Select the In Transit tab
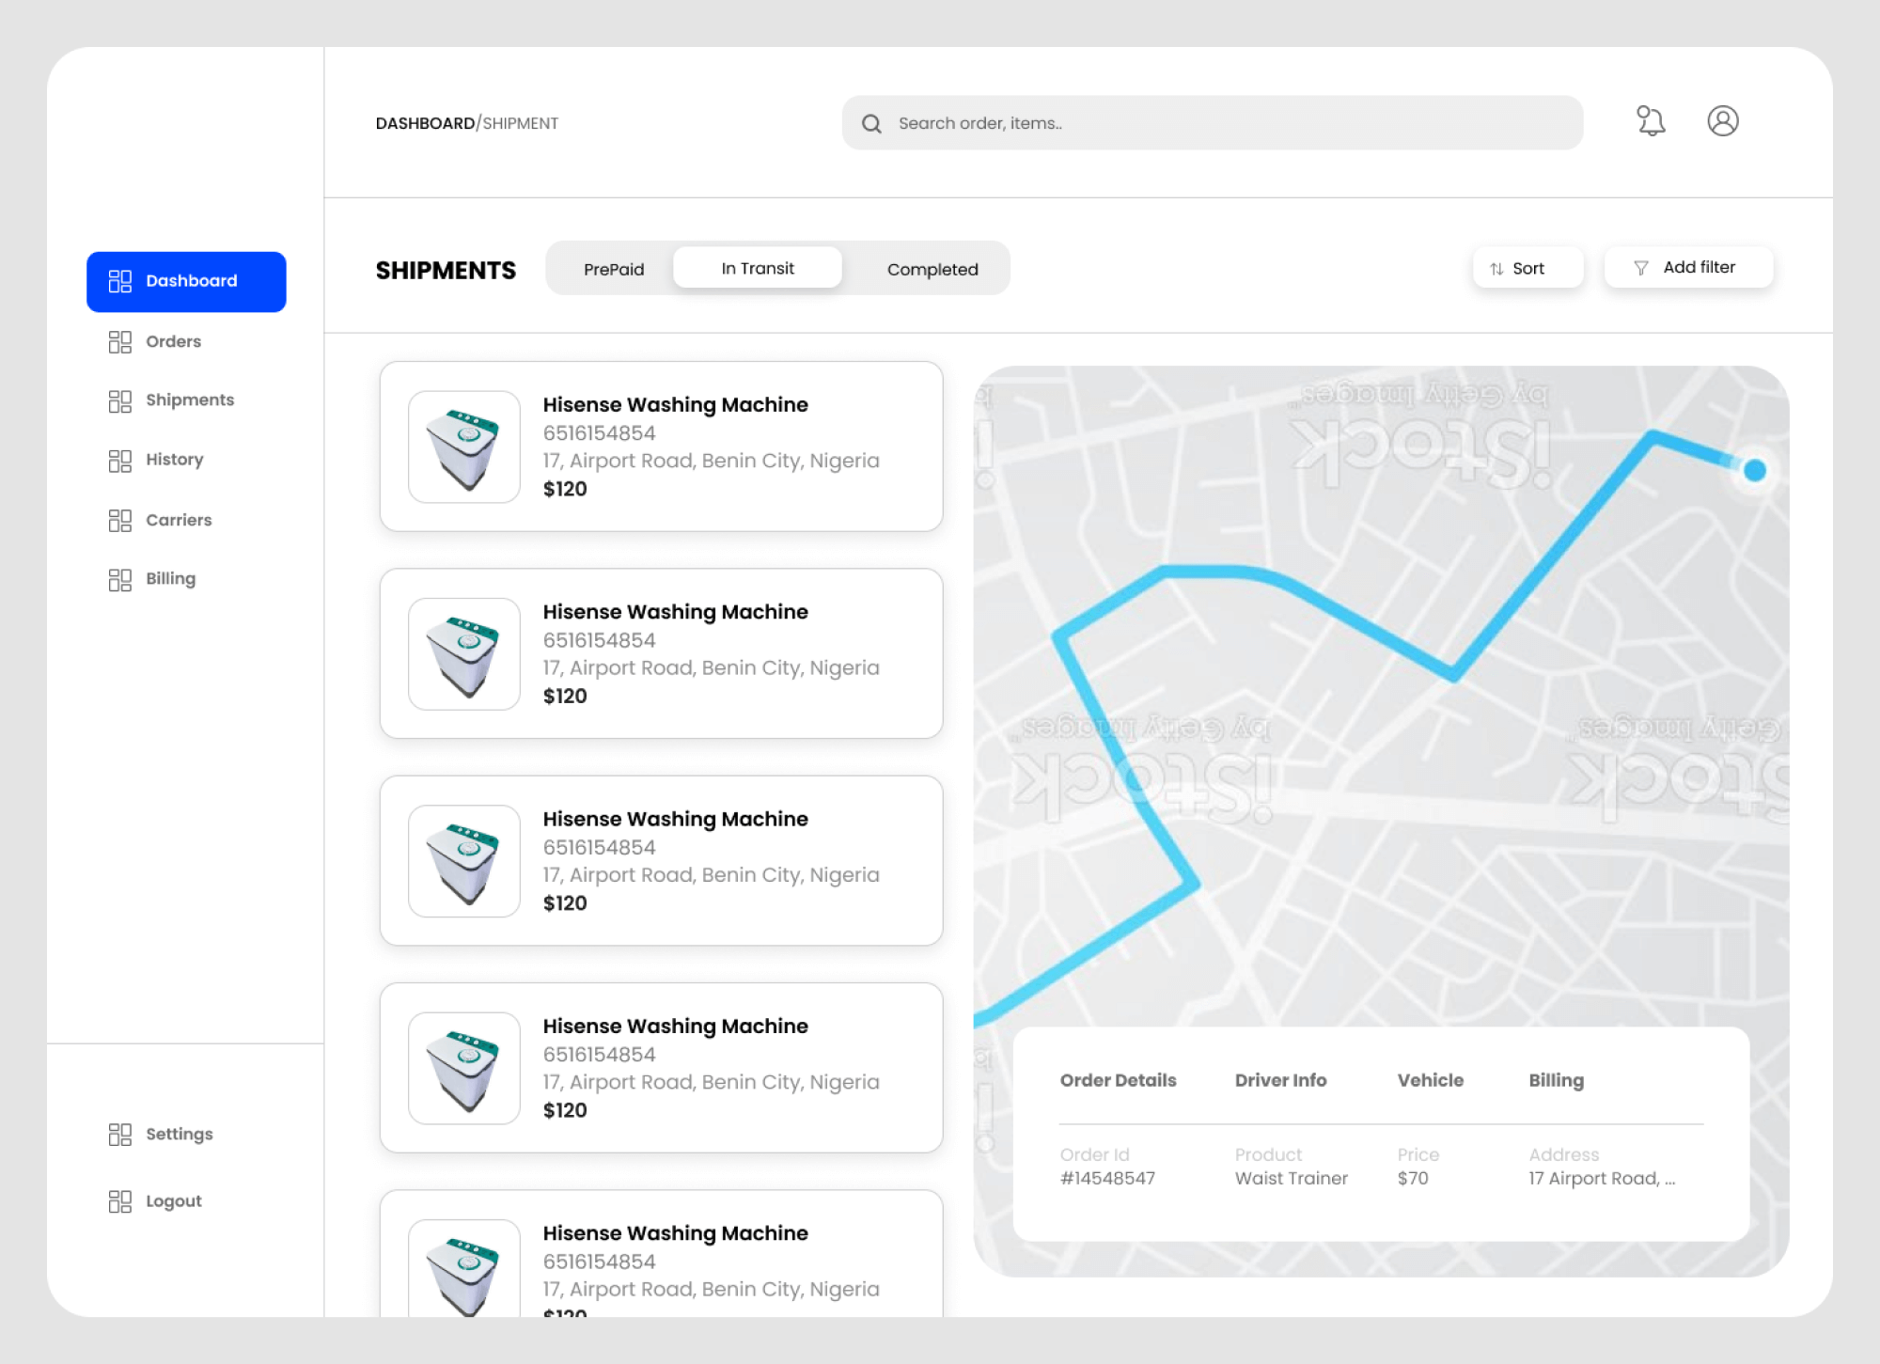This screenshot has width=1880, height=1364. [x=757, y=267]
